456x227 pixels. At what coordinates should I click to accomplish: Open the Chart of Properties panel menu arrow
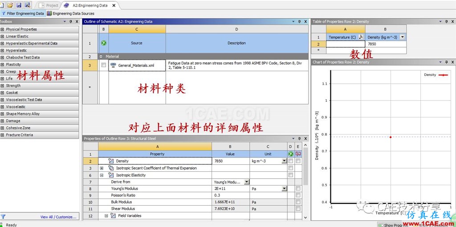click(x=440, y=62)
